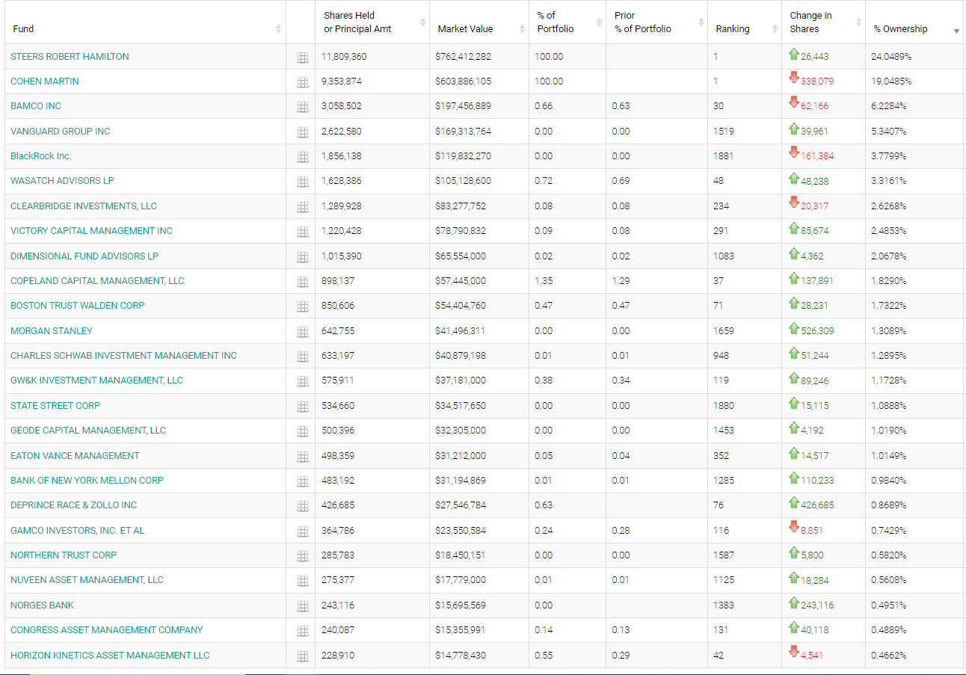Open grid icon for COPELAND CAPITAL MANAGEMENT row
Screen dimensions: 966x675
[x=302, y=282]
